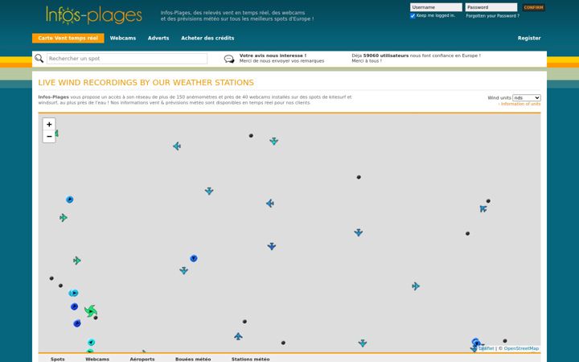
Task: Switch to the Bouées météo tab
Action: [193, 359]
